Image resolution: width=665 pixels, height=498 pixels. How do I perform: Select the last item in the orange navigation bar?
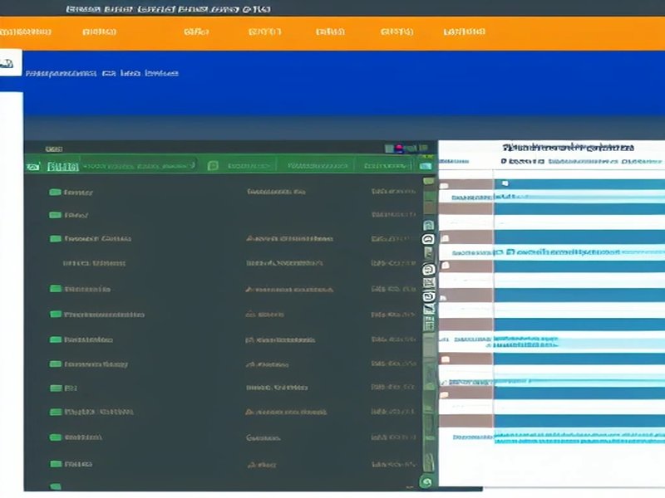(x=464, y=32)
